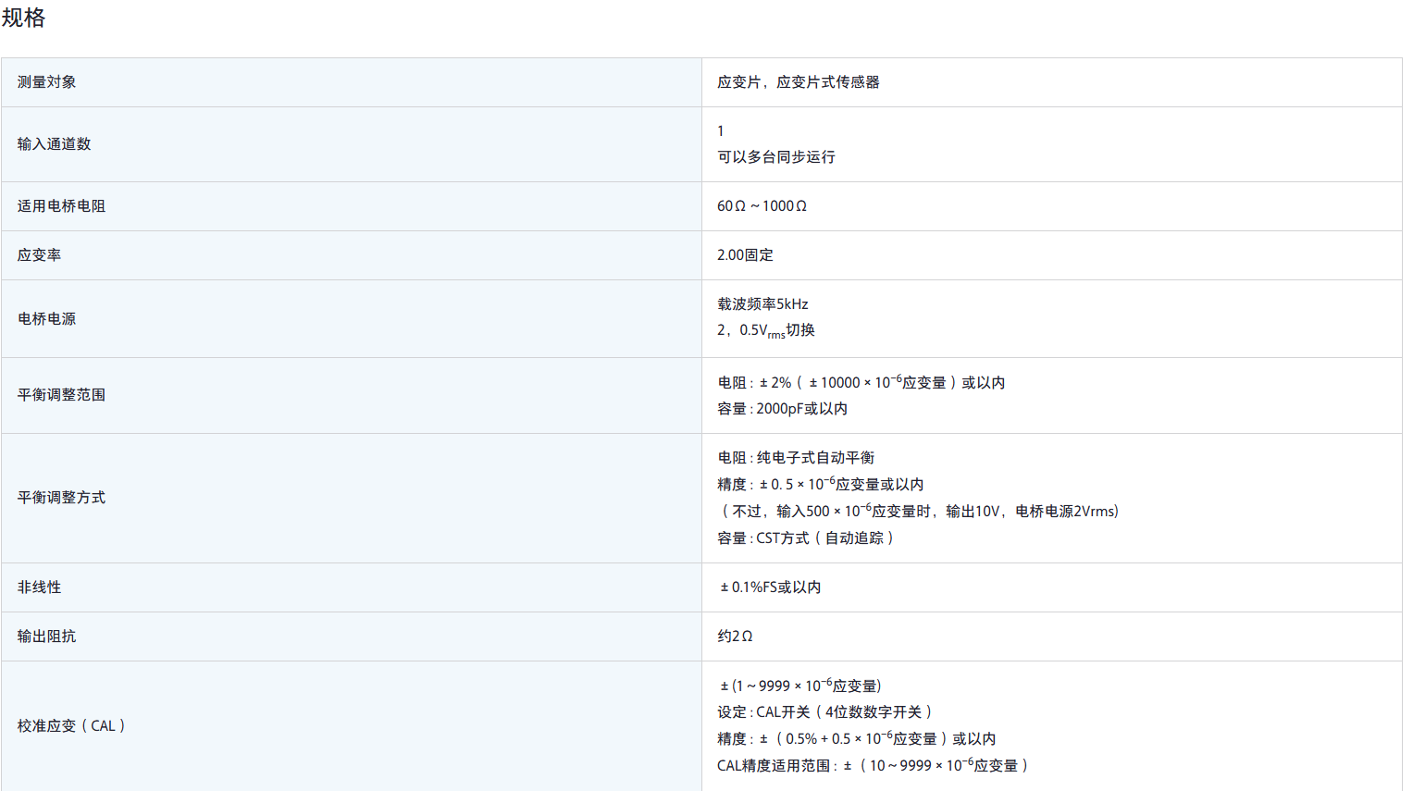Click the 测量对象 row label
This screenshot has height=791, width=1413.
click(46, 82)
